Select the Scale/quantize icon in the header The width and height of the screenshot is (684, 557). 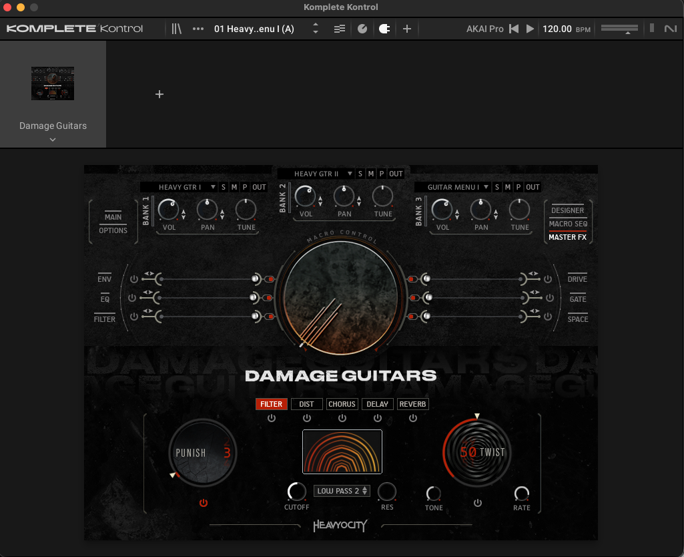coord(362,29)
